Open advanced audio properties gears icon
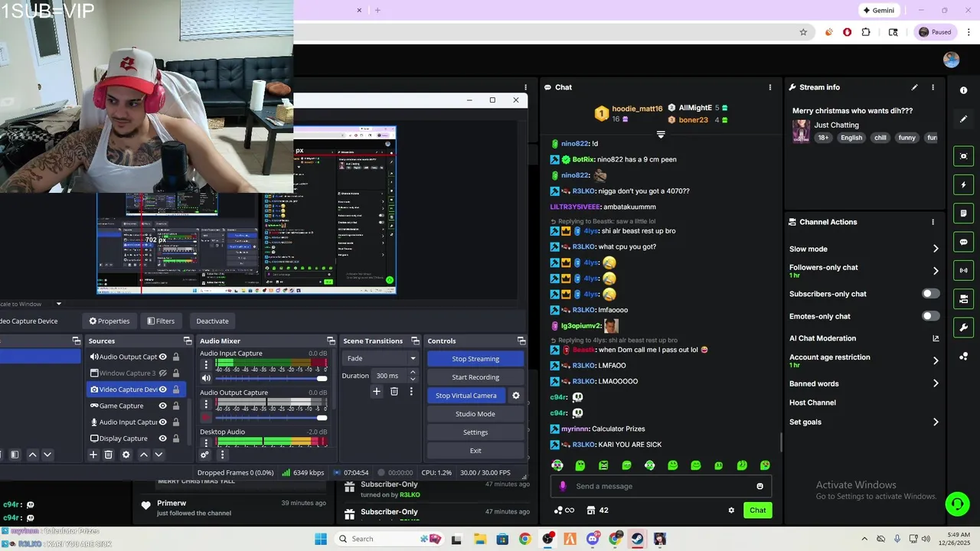 pyautogui.click(x=204, y=455)
